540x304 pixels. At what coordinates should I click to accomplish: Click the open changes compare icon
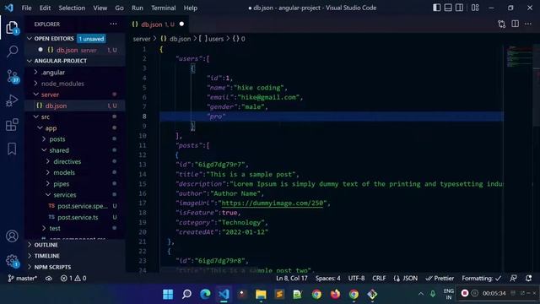tap(502, 24)
